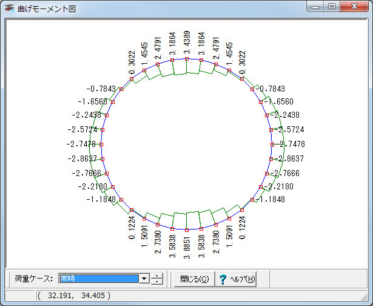
Task: Click the right-side -2.2438 value
Action: 286,115
